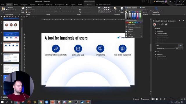
Task: Open Zoom from the taskbar
Action: (46, 102)
